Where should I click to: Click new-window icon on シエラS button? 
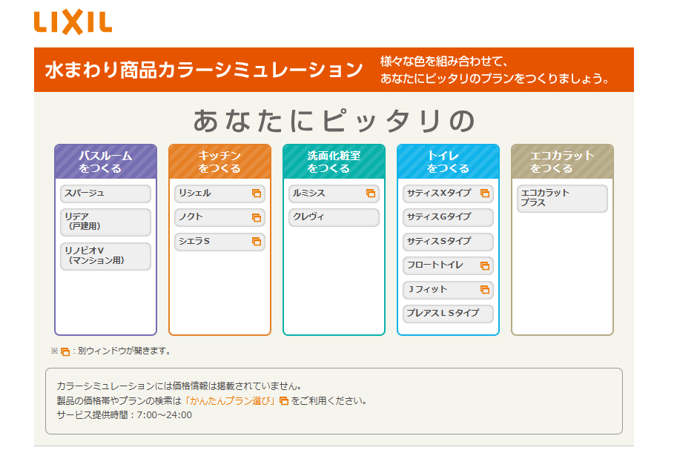257,242
